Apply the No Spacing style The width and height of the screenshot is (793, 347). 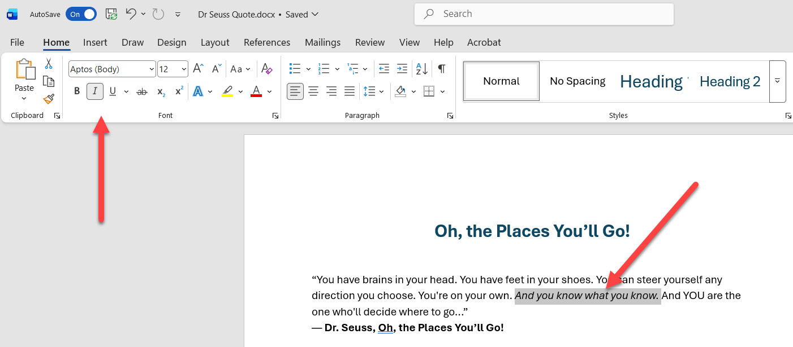coord(577,81)
